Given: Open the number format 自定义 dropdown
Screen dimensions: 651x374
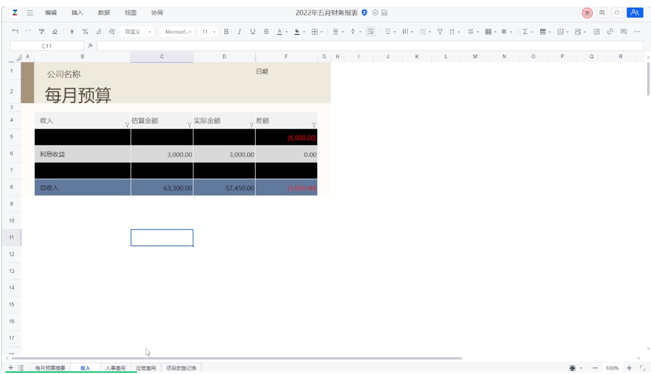Looking at the screenshot, I should click(138, 31).
